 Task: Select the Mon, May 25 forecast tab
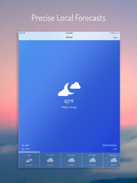(x=112, y=160)
